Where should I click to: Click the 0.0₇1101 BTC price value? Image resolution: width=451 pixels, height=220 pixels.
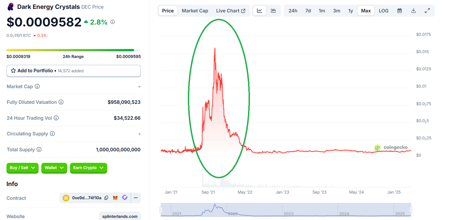click(x=19, y=36)
